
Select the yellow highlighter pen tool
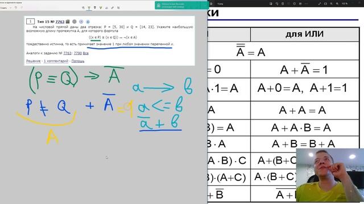point(101,7)
